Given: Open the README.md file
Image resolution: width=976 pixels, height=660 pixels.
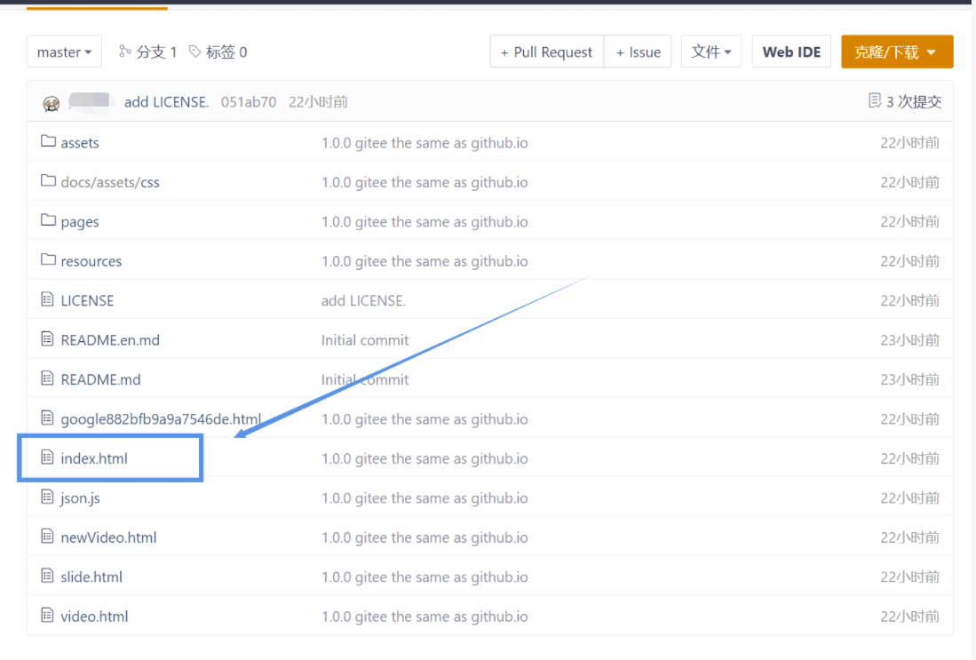Looking at the screenshot, I should tap(100, 379).
